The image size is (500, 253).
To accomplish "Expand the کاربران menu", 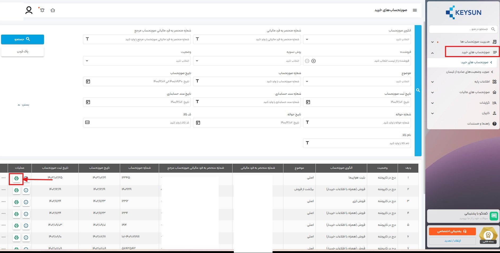I will tap(463, 113).
